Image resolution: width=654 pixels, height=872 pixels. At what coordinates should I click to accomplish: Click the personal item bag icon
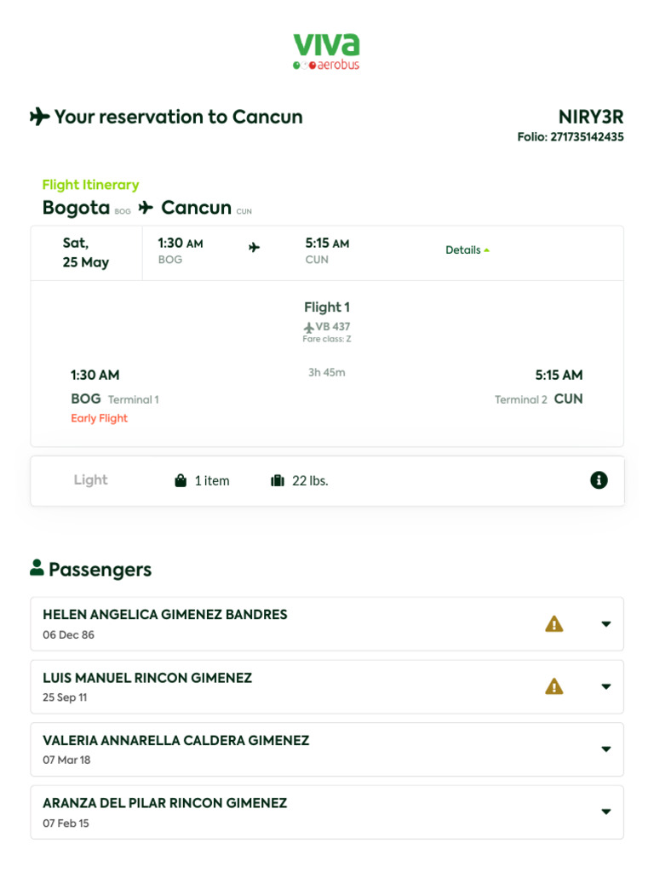[181, 481]
